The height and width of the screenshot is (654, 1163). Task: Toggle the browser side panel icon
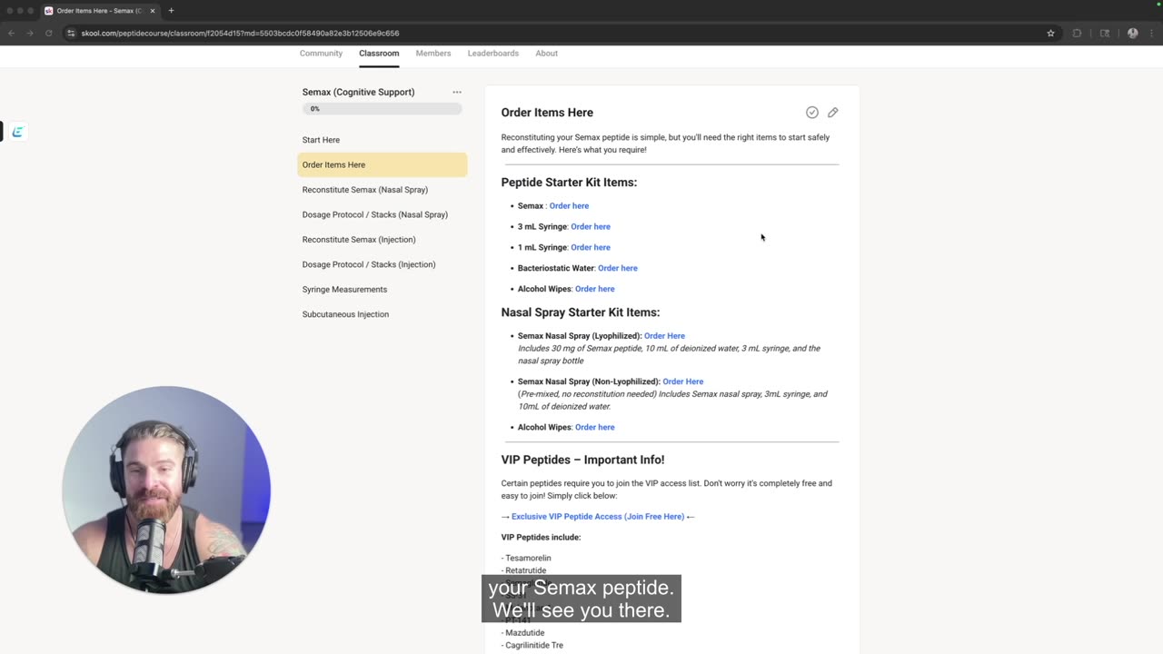1105,33
